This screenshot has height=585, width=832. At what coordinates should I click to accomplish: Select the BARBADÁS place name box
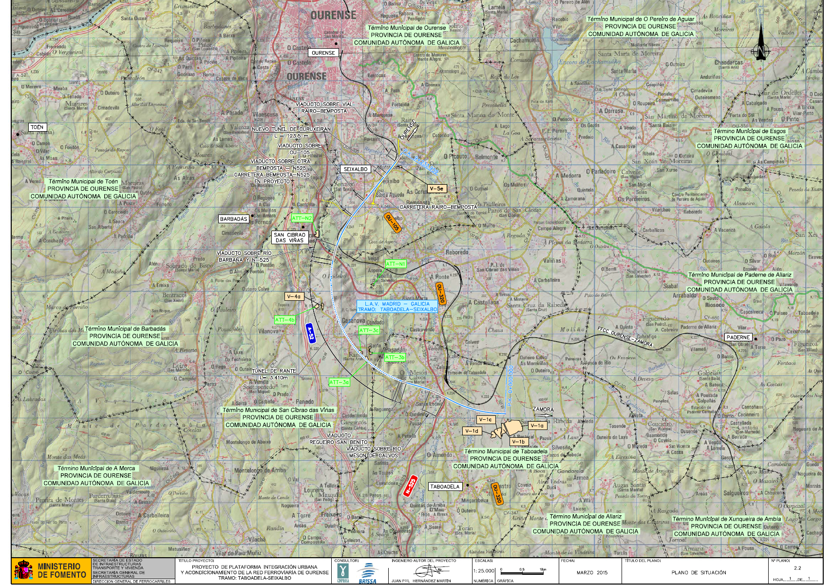233,219
